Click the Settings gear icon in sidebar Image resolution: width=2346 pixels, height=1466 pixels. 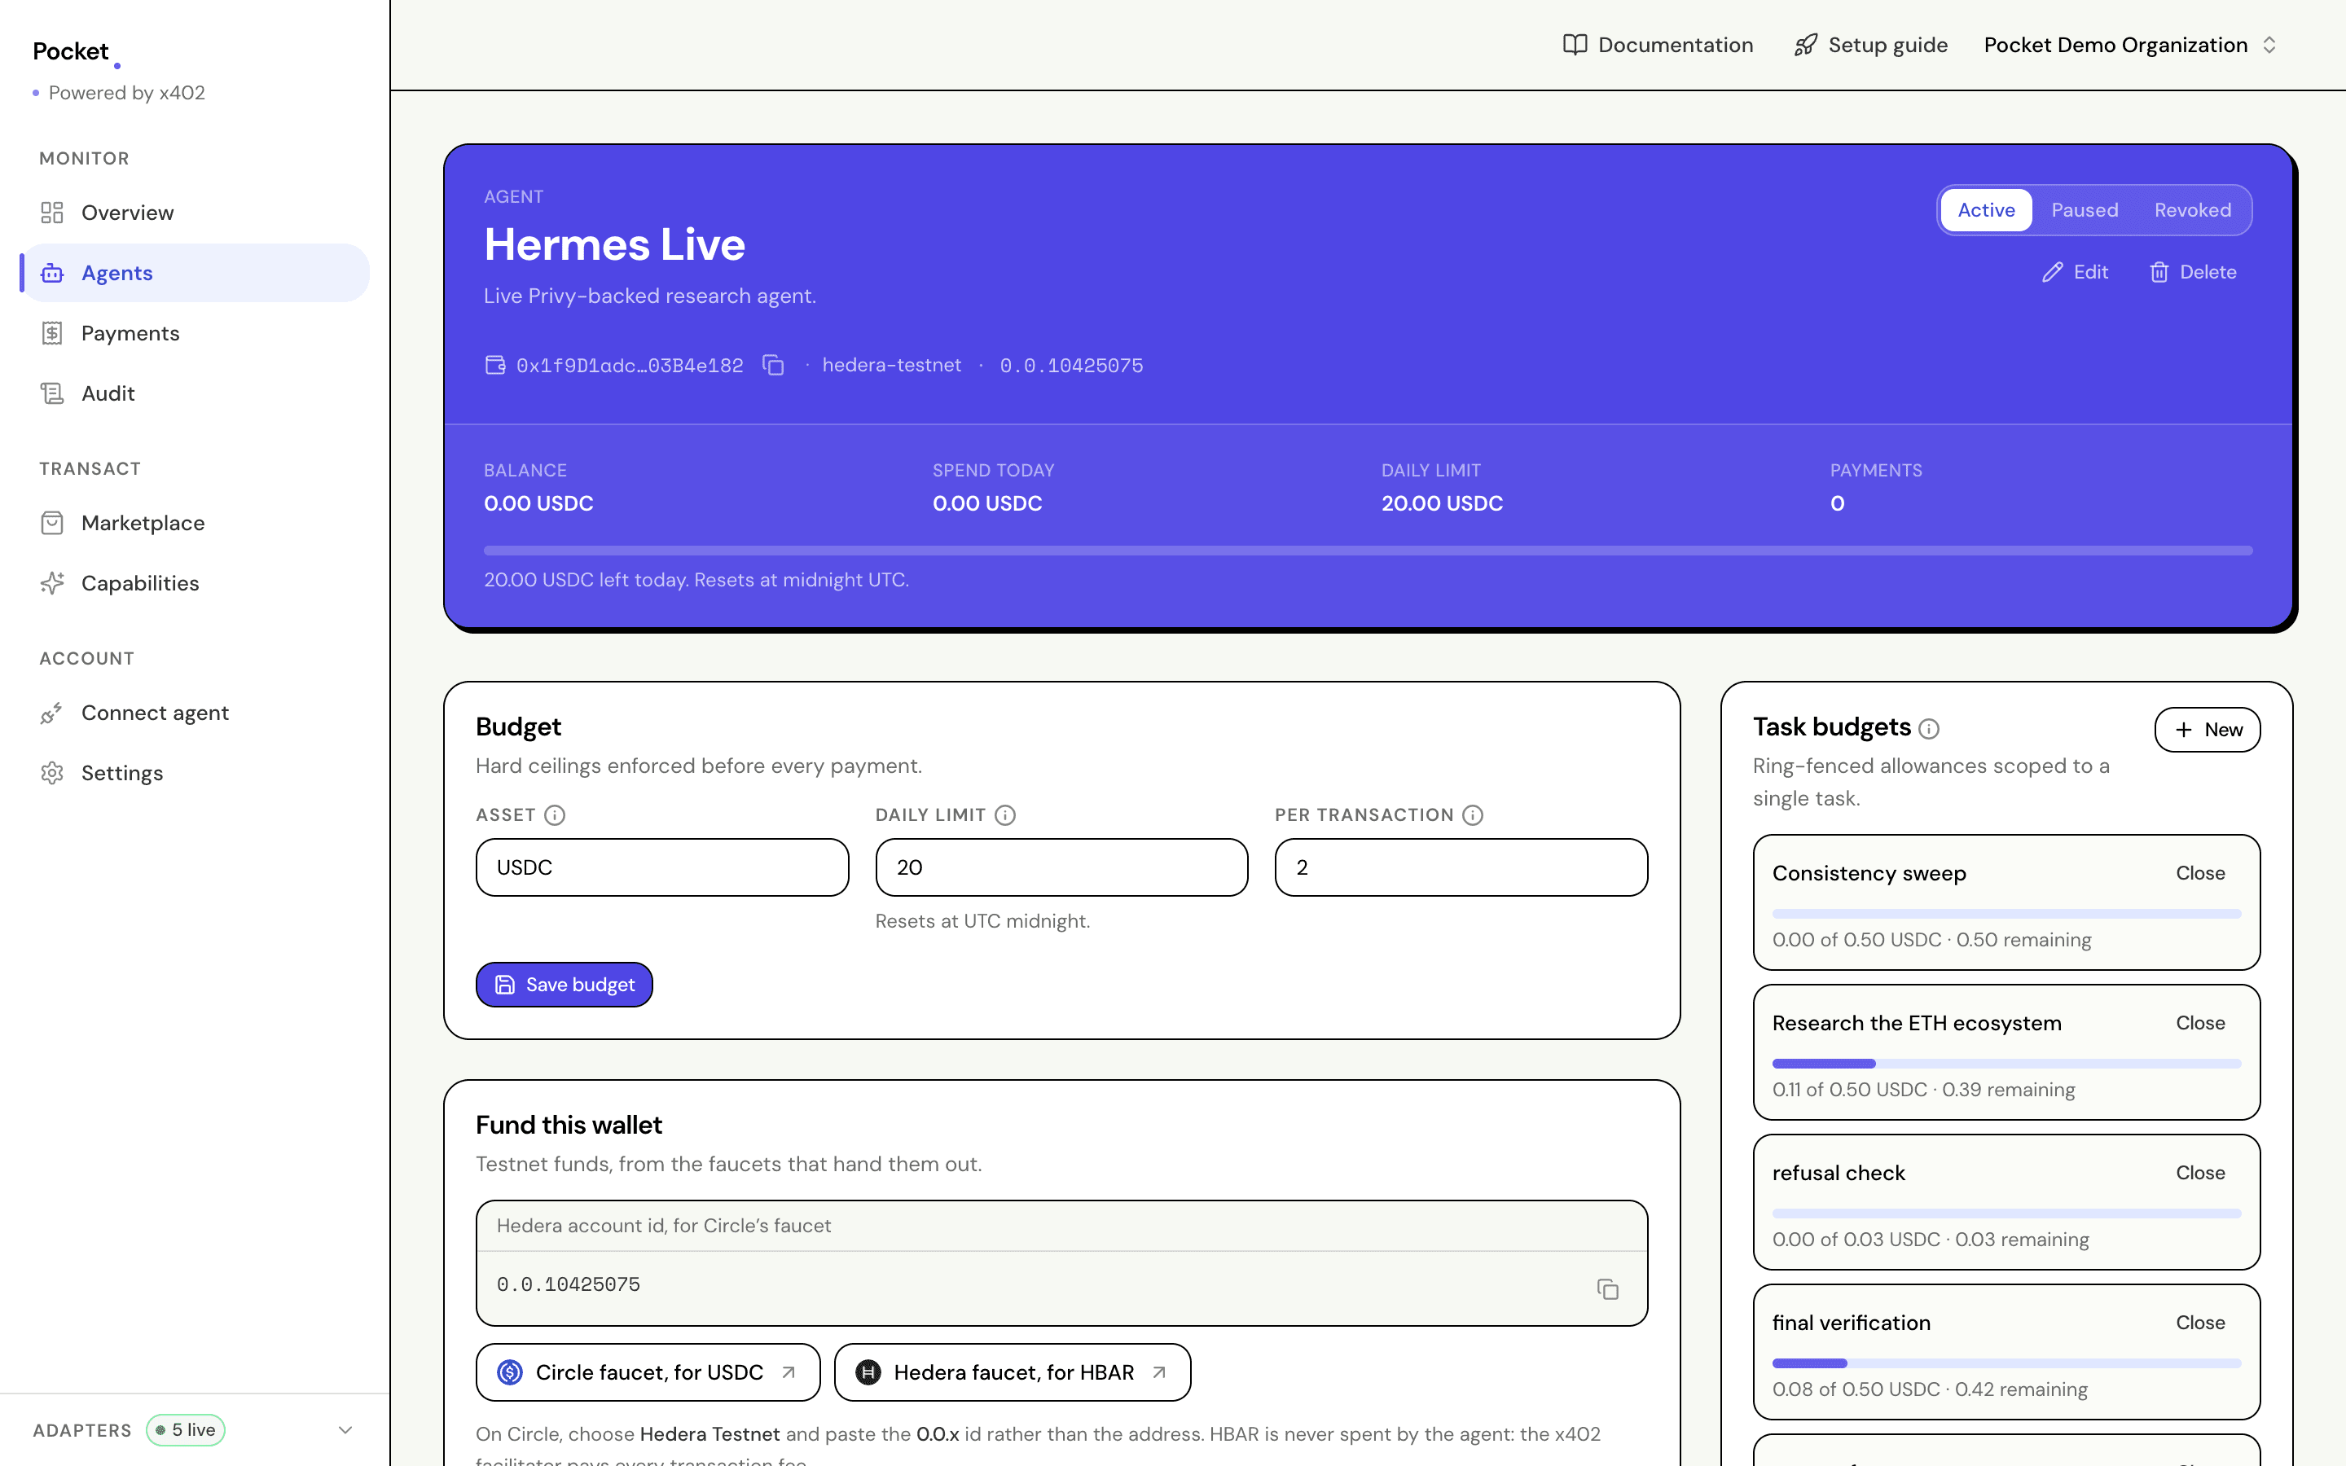click(x=52, y=773)
